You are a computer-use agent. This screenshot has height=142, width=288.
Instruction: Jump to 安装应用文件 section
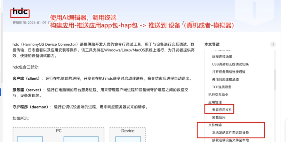222,110
